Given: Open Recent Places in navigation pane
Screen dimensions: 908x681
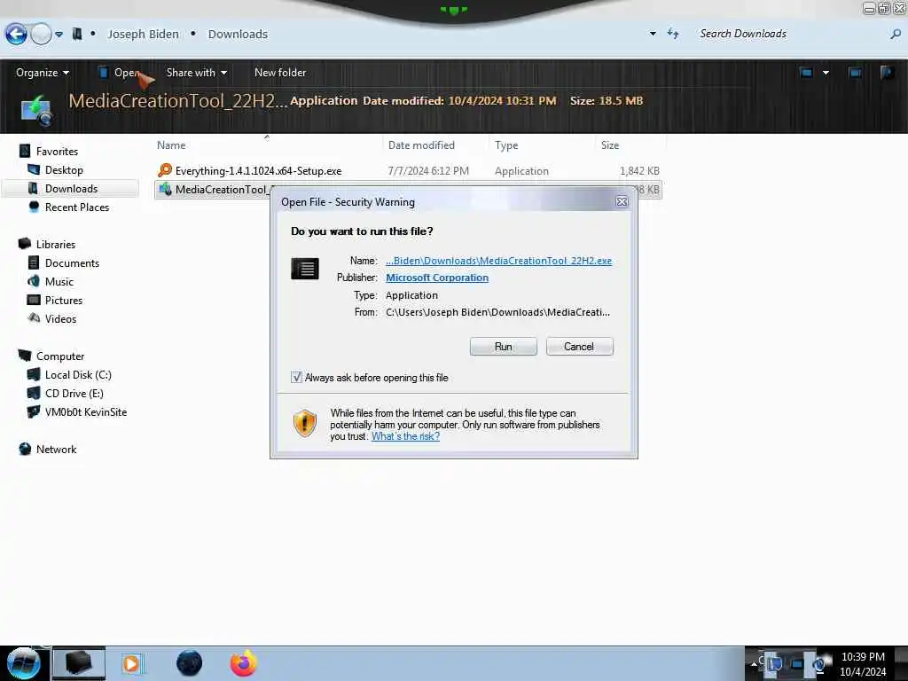Looking at the screenshot, I should pos(77,207).
